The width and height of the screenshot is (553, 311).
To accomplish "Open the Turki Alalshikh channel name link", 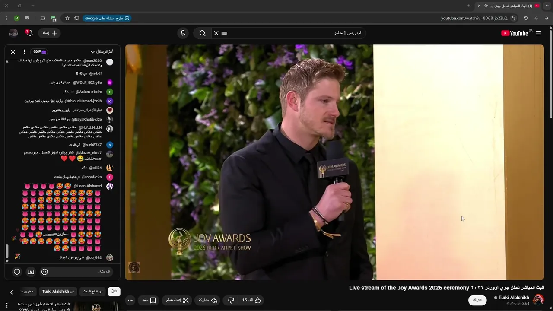I will tap(514, 298).
